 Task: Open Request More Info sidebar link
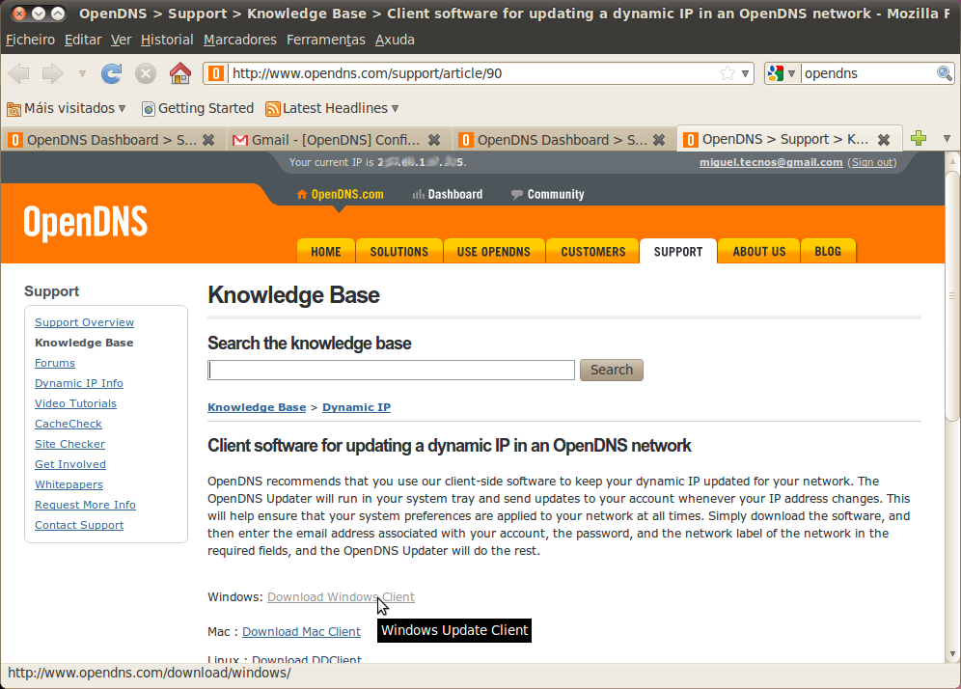[x=85, y=505]
